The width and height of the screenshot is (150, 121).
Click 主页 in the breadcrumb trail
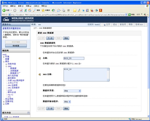(x=35, y=28)
